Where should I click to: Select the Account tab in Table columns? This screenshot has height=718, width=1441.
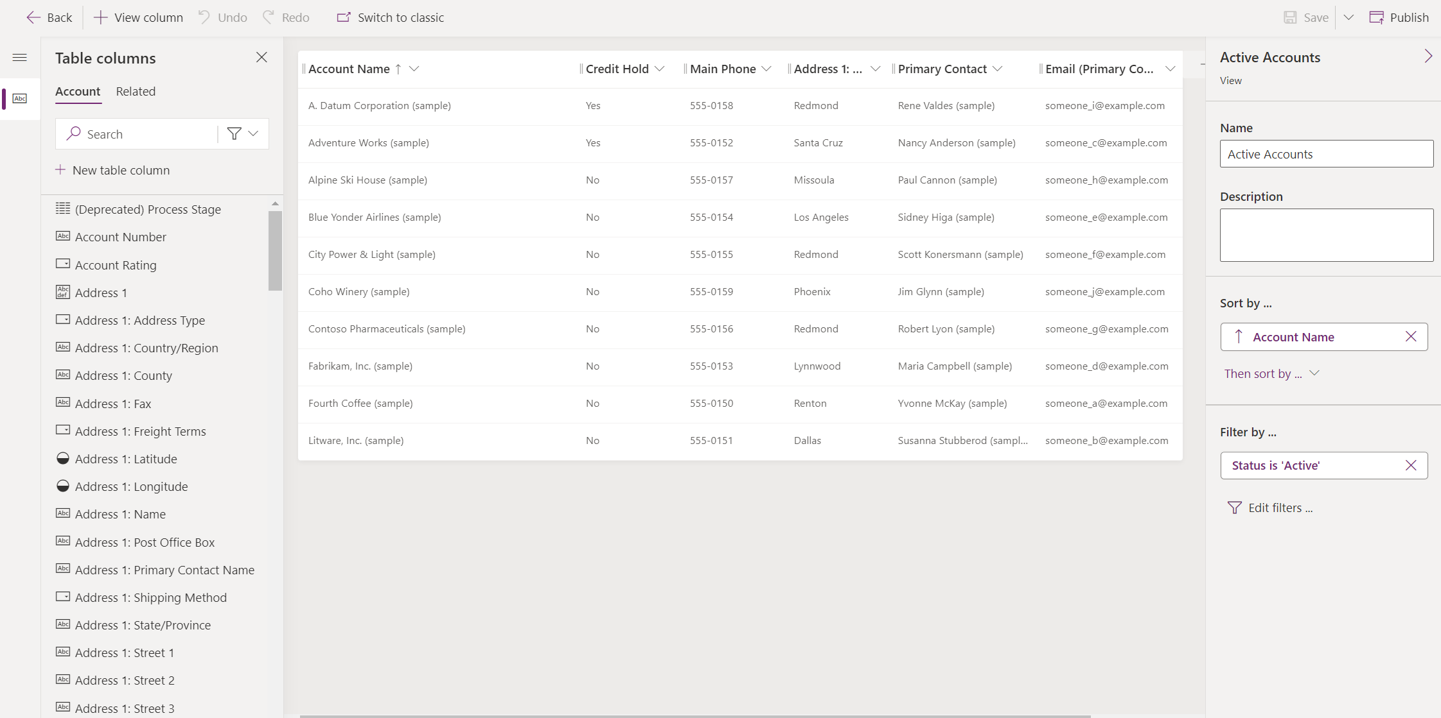pyautogui.click(x=77, y=91)
